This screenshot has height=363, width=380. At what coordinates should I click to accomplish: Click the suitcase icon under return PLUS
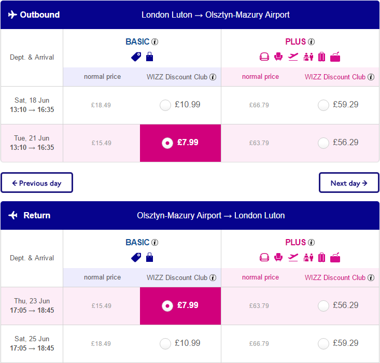[x=321, y=257]
